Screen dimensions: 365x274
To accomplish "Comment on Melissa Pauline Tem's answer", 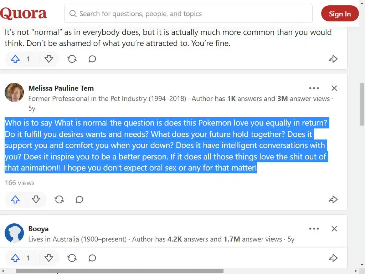I will pyautogui.click(x=79, y=199).
